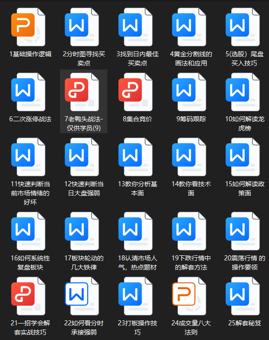The image size is (269, 340).
Task: Click the label 18认清市场人气，热点题材
Action: pos(137,263)
